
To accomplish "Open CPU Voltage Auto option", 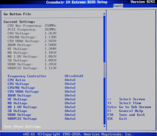I will click(x=70, y=84).
